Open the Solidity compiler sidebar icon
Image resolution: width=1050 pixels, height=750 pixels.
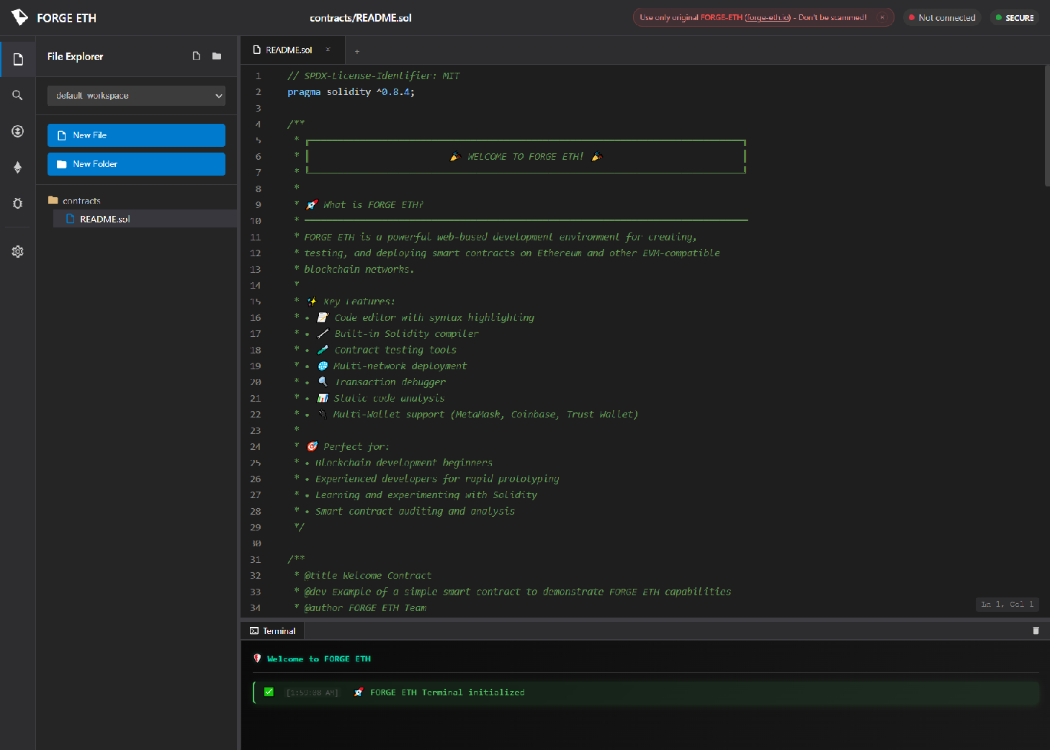[x=18, y=131]
